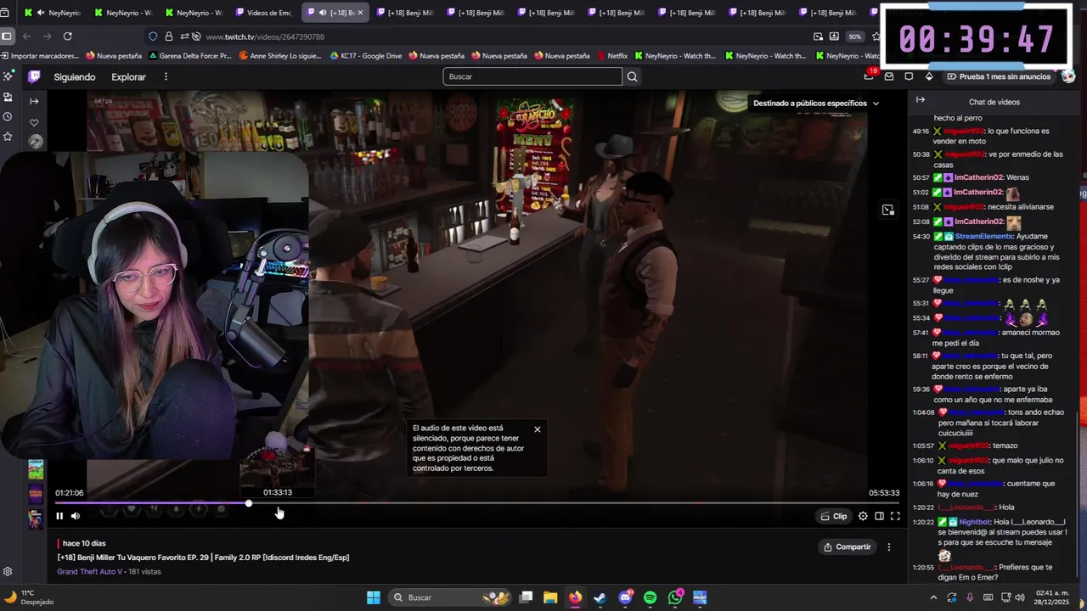This screenshot has height=611, width=1087.
Task: Expand Destinado a públicos específicos dropdown
Action: pyautogui.click(x=816, y=104)
